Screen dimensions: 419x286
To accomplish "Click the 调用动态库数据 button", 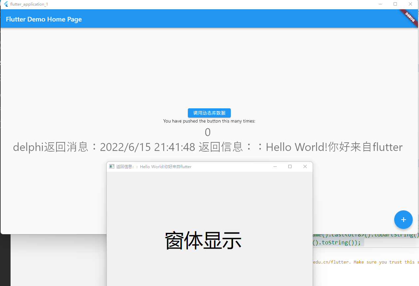I will tap(209, 113).
